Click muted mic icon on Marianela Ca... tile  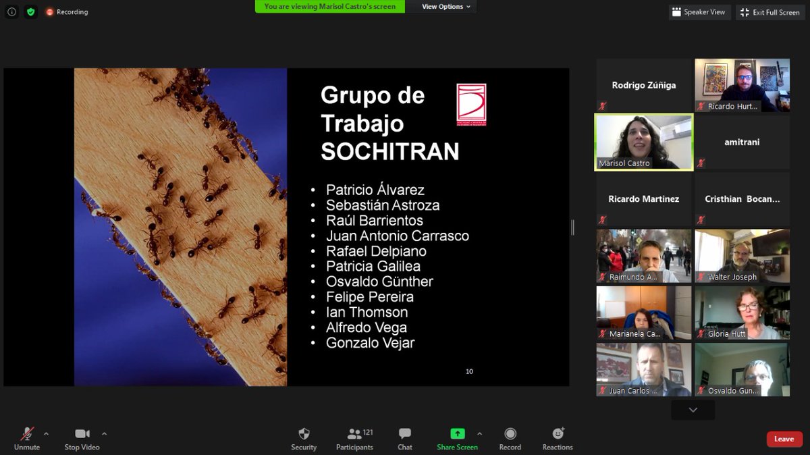602,333
